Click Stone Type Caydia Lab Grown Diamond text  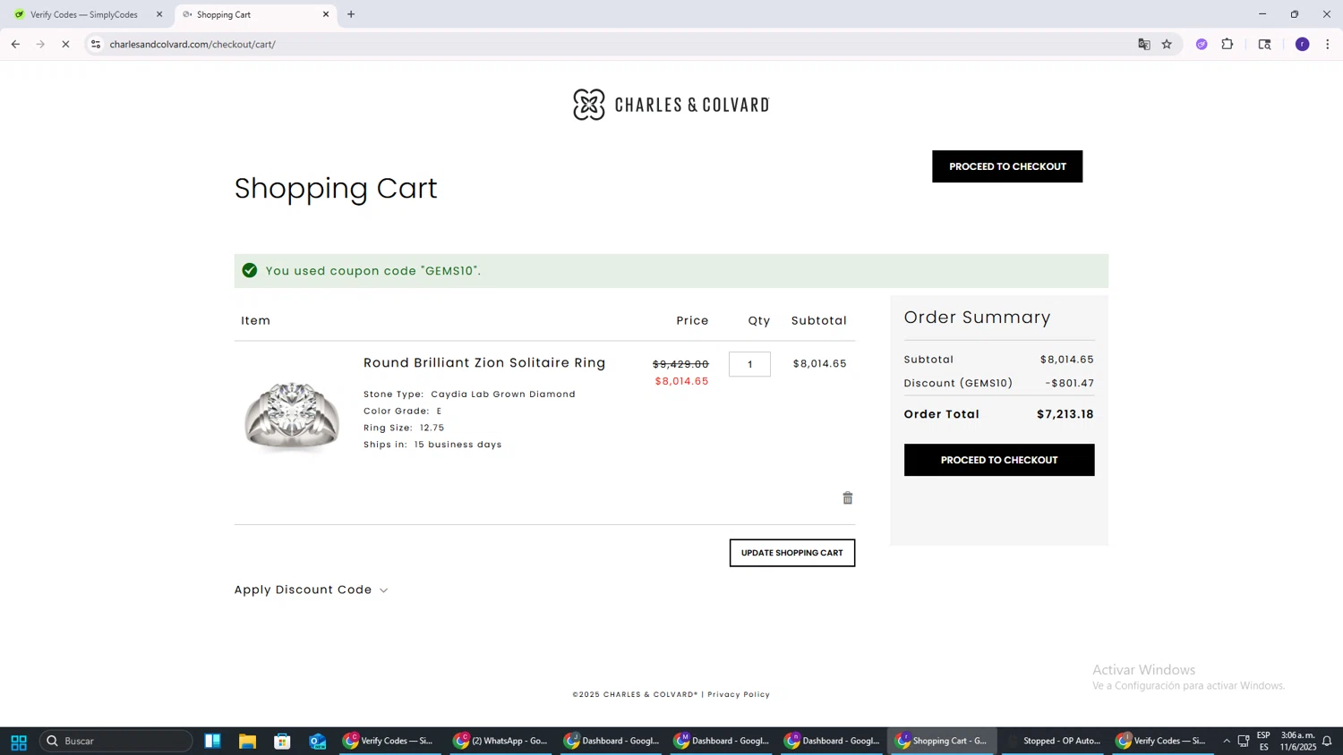pyautogui.click(x=469, y=394)
